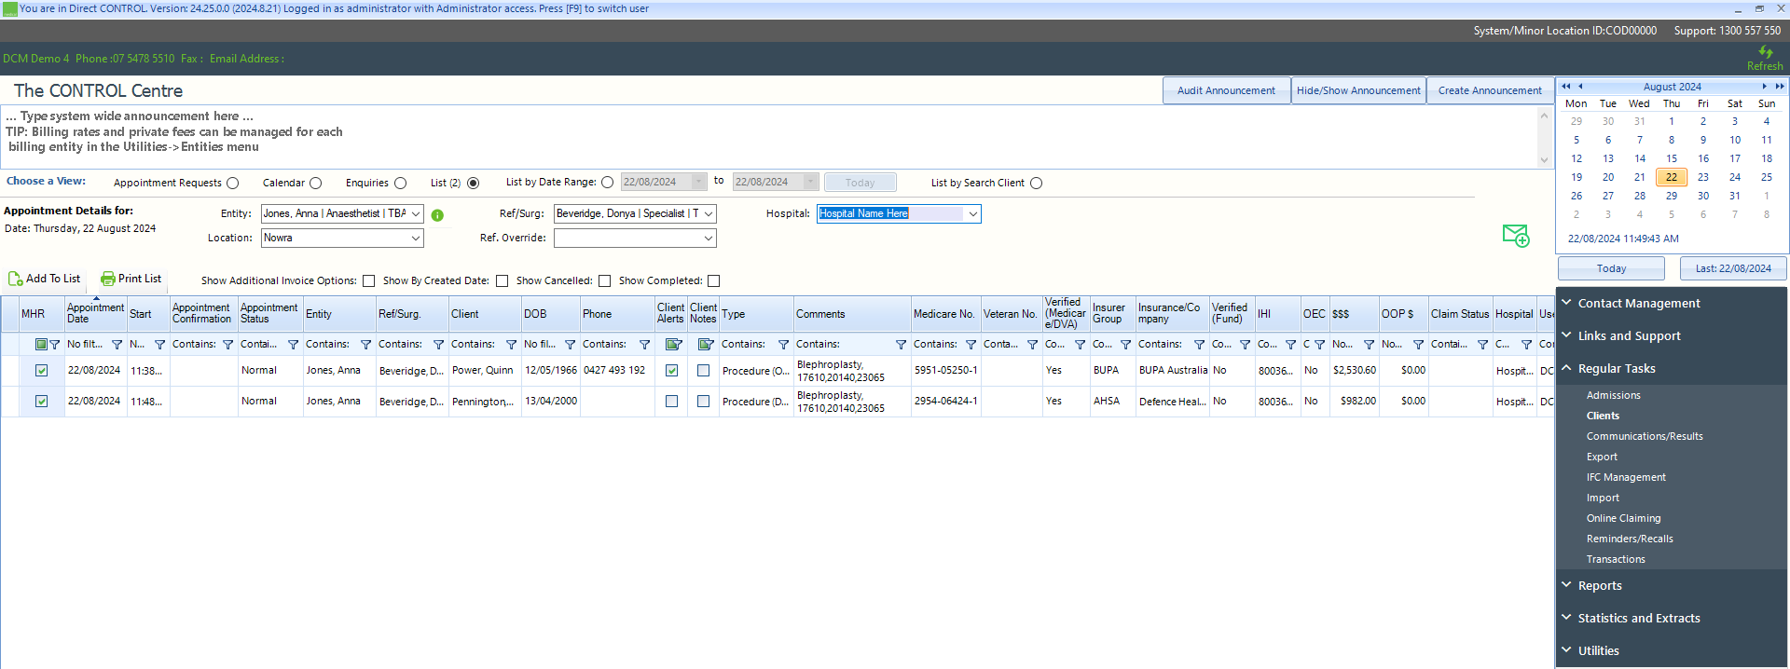Open the Entity column filter icon

click(x=365, y=345)
